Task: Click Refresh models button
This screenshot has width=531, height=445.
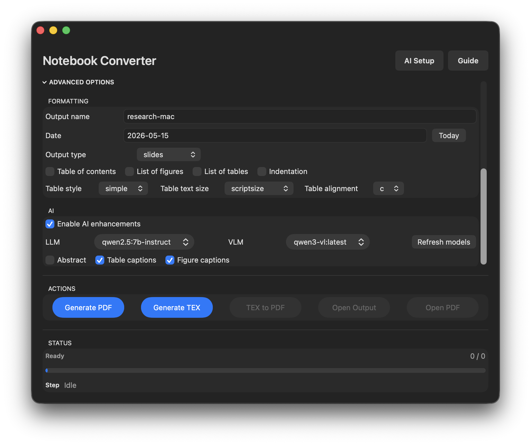Action: [444, 242]
